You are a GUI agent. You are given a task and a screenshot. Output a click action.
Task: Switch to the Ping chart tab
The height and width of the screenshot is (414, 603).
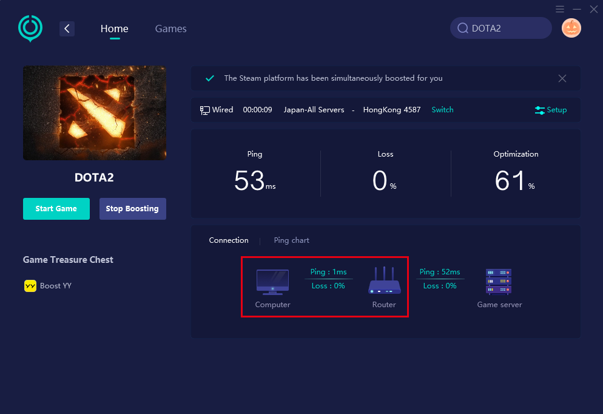click(x=292, y=240)
